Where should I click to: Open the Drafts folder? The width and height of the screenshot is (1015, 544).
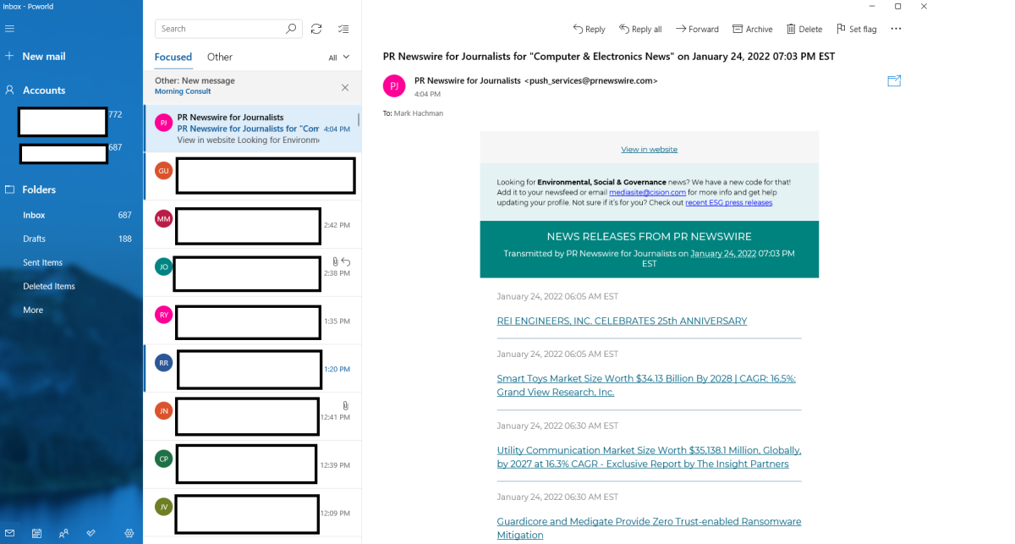tap(71, 239)
